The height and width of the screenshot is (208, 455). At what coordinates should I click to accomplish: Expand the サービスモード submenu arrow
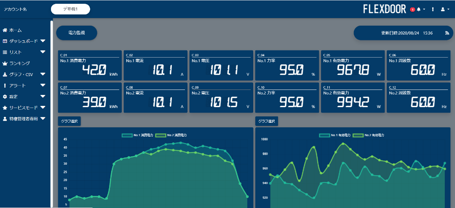pyautogui.click(x=43, y=108)
